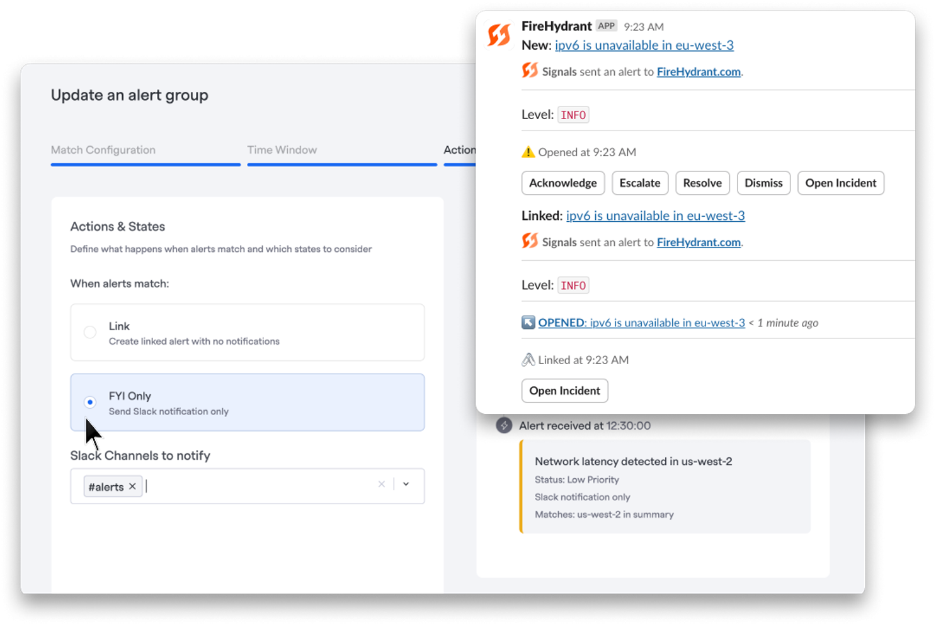The image size is (936, 625).
Task: Click the Escalate button
Action: point(640,183)
